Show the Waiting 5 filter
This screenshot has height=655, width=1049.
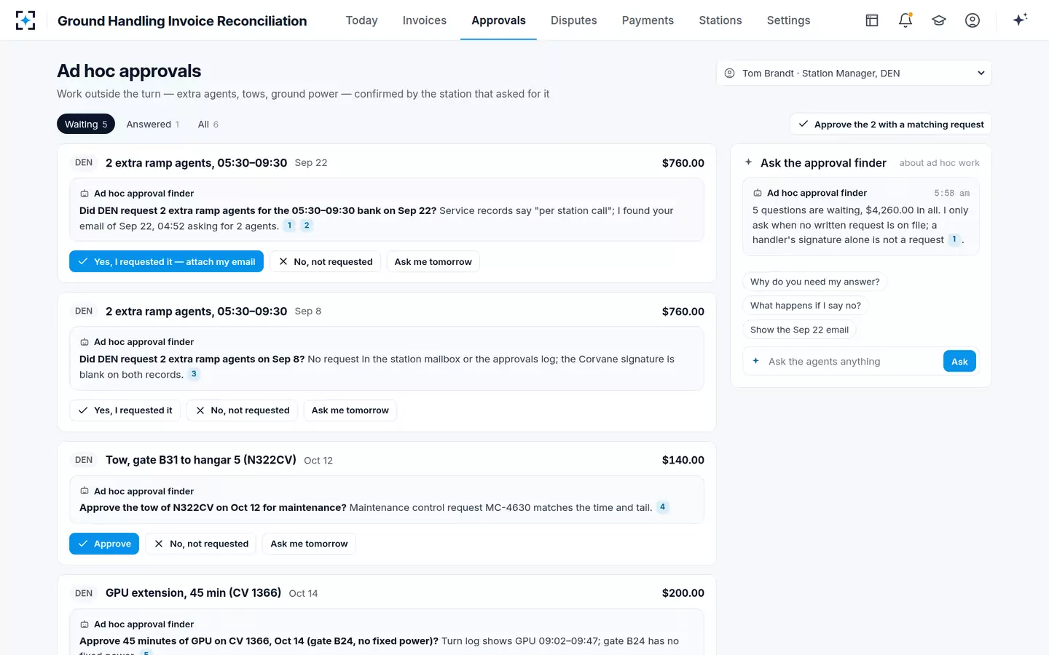[86, 124]
